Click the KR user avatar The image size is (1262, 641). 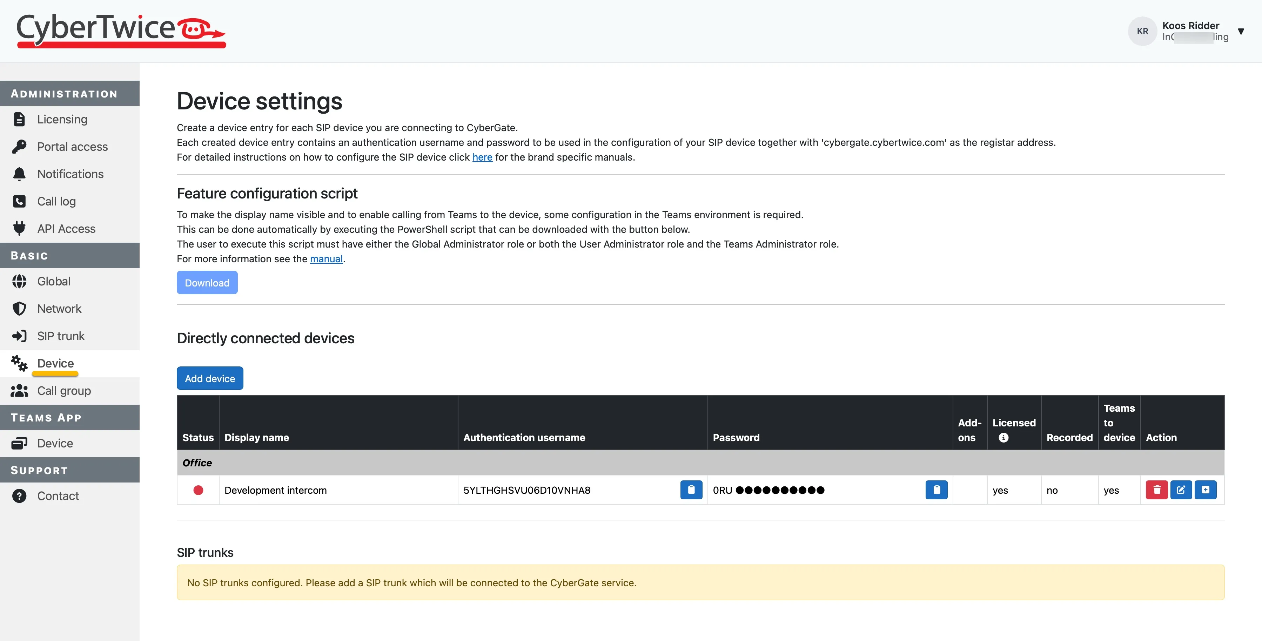click(x=1142, y=31)
